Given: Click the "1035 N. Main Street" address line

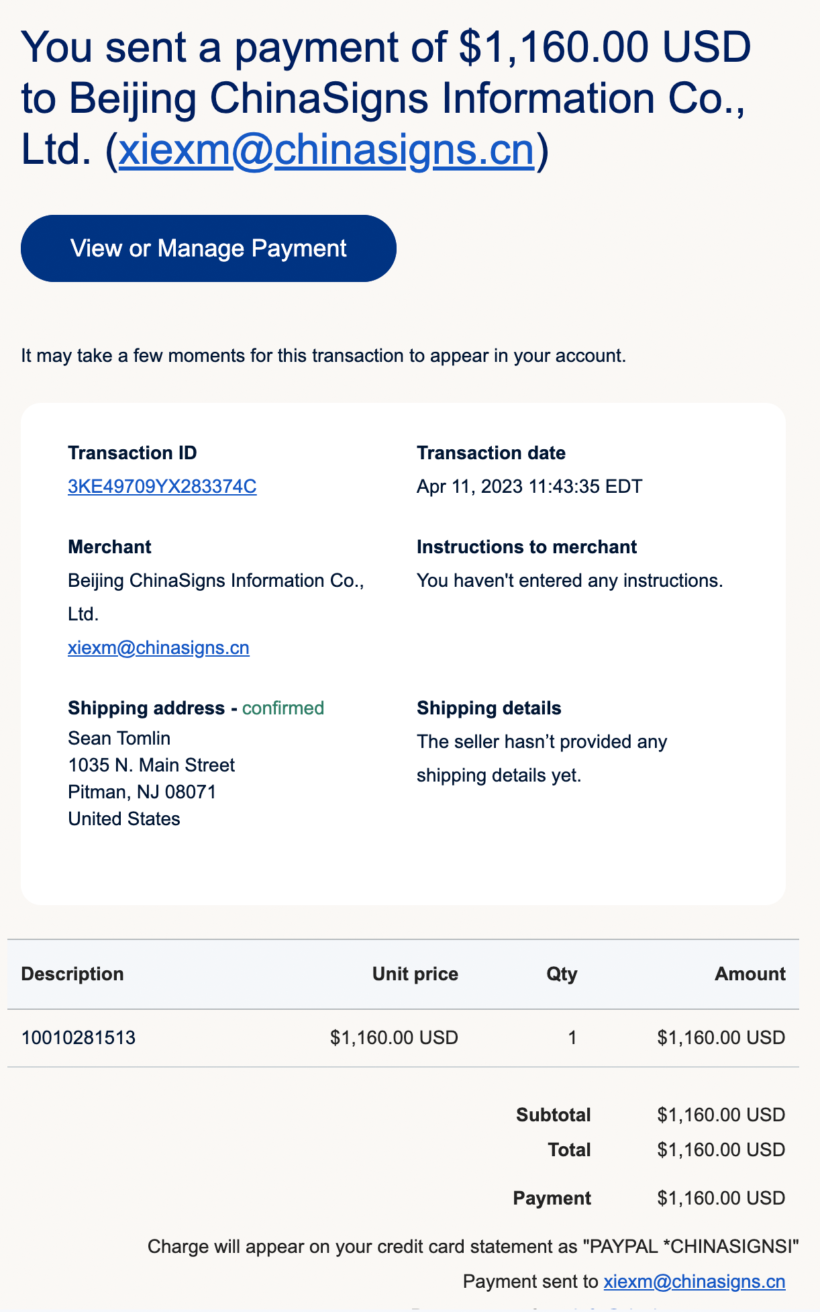Looking at the screenshot, I should [152, 765].
